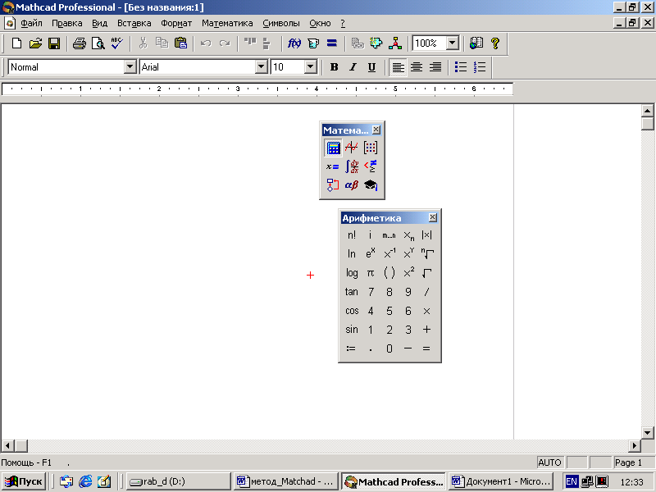Insert factorial n! from the Arithmetic palette

tap(352, 235)
